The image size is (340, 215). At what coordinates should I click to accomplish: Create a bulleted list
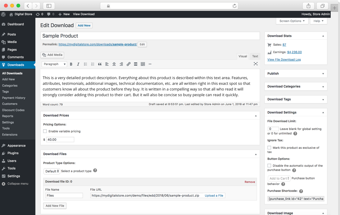[x=85, y=64]
